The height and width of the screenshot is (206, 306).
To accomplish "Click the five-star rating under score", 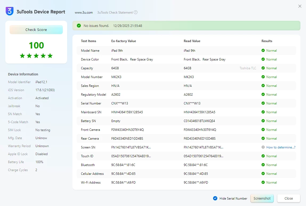I will tap(36, 56).
